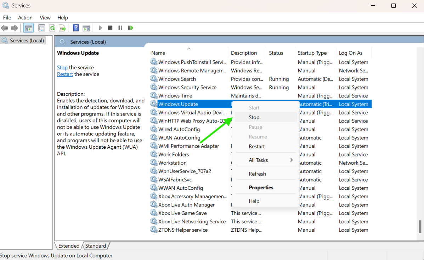Select Windows PushToInstall Service row

261,62
